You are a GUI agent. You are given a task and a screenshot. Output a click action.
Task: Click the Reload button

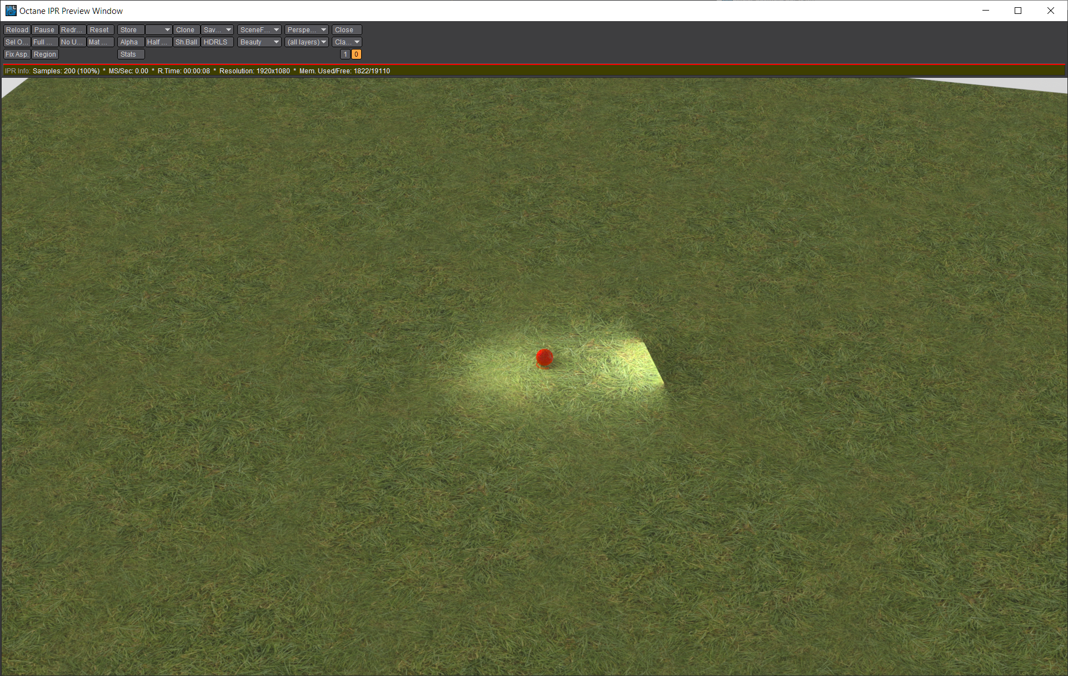point(17,30)
